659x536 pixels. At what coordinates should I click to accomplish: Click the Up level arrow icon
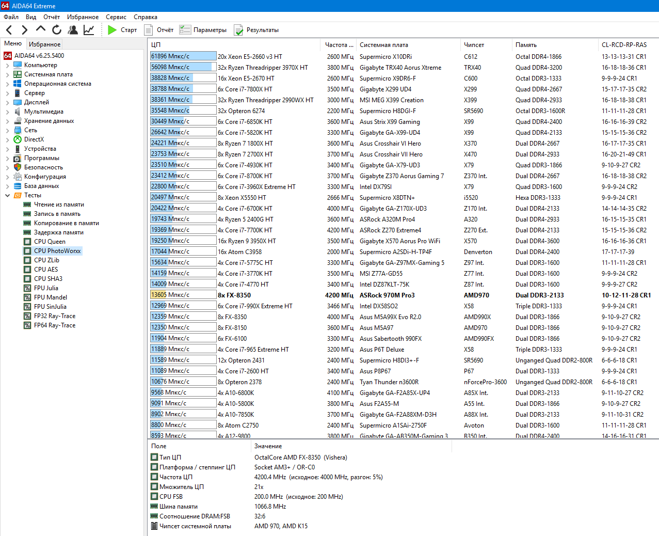41,29
